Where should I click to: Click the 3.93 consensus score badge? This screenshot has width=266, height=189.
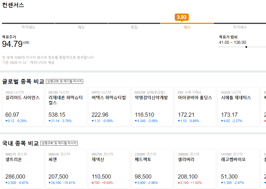coord(182,17)
